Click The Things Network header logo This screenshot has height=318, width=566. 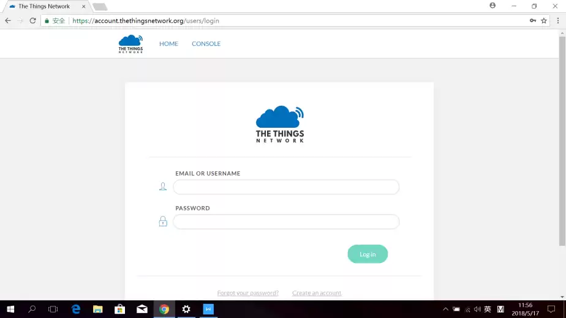tap(130, 44)
